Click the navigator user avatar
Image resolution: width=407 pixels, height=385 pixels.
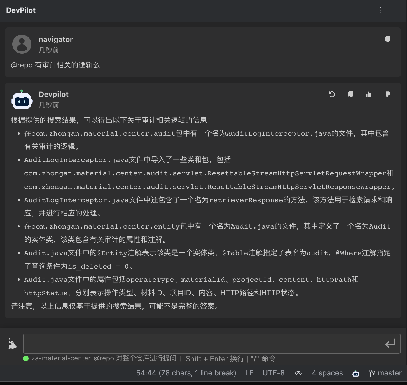22,44
